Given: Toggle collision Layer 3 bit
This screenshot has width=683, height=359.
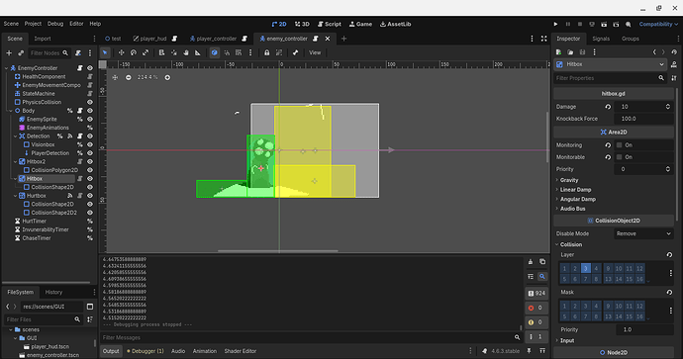Looking at the screenshot, I should coord(585,268).
